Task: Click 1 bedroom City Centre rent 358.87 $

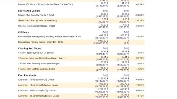Action: 125,78
